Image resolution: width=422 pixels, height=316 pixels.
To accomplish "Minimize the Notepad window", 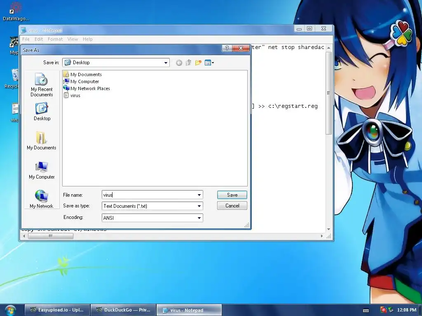I will coord(299,28).
